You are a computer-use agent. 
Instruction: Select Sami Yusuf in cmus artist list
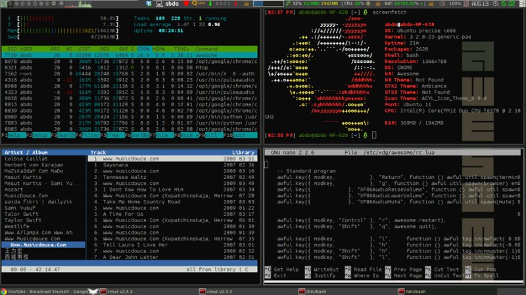[20, 208]
